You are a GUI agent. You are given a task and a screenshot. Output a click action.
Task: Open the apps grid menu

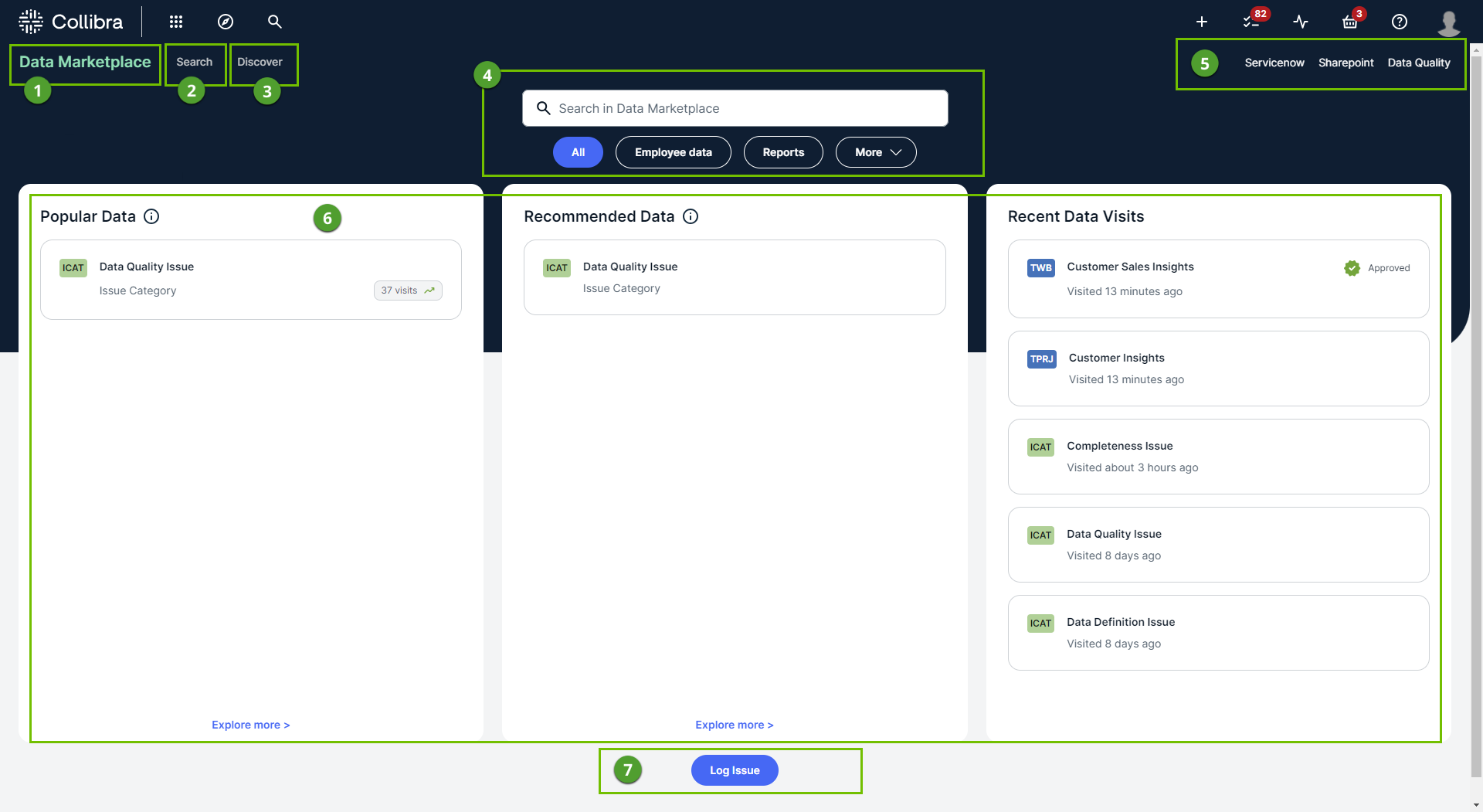[176, 22]
